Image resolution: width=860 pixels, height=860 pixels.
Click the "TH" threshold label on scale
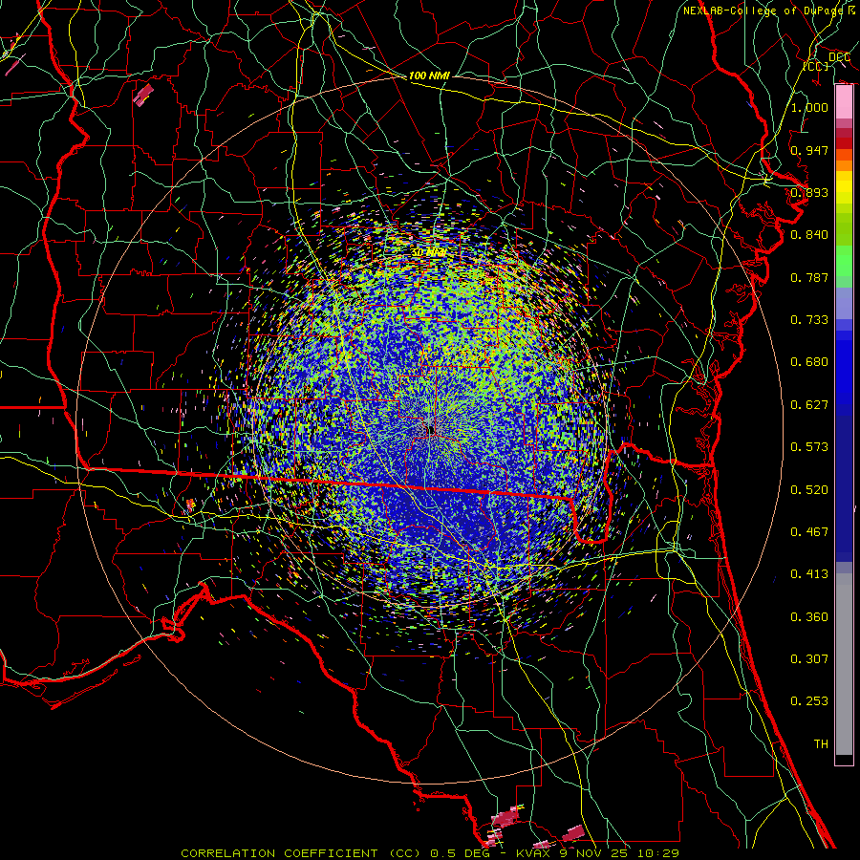point(821,744)
